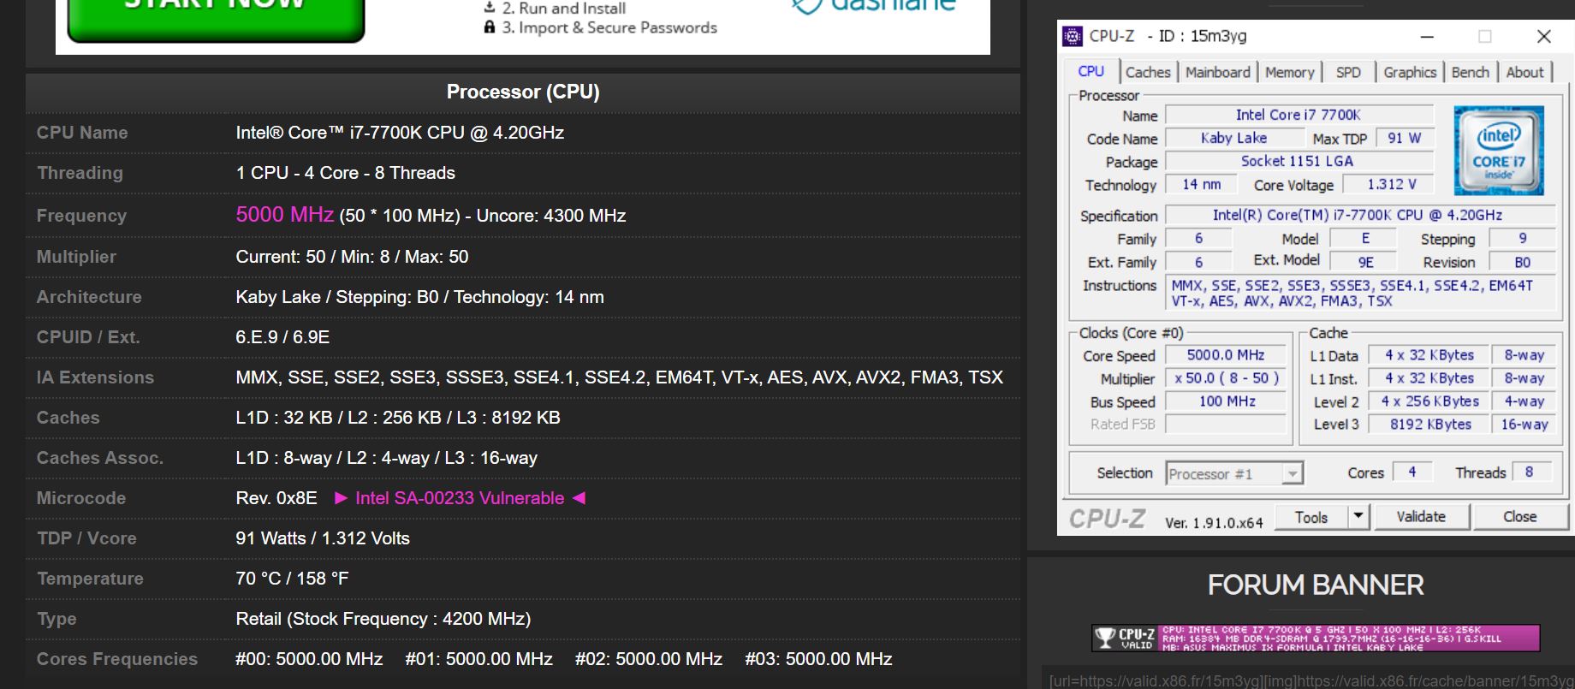Switch to the Mainboard tab
Image resolution: width=1575 pixels, height=689 pixels.
coord(1217,73)
